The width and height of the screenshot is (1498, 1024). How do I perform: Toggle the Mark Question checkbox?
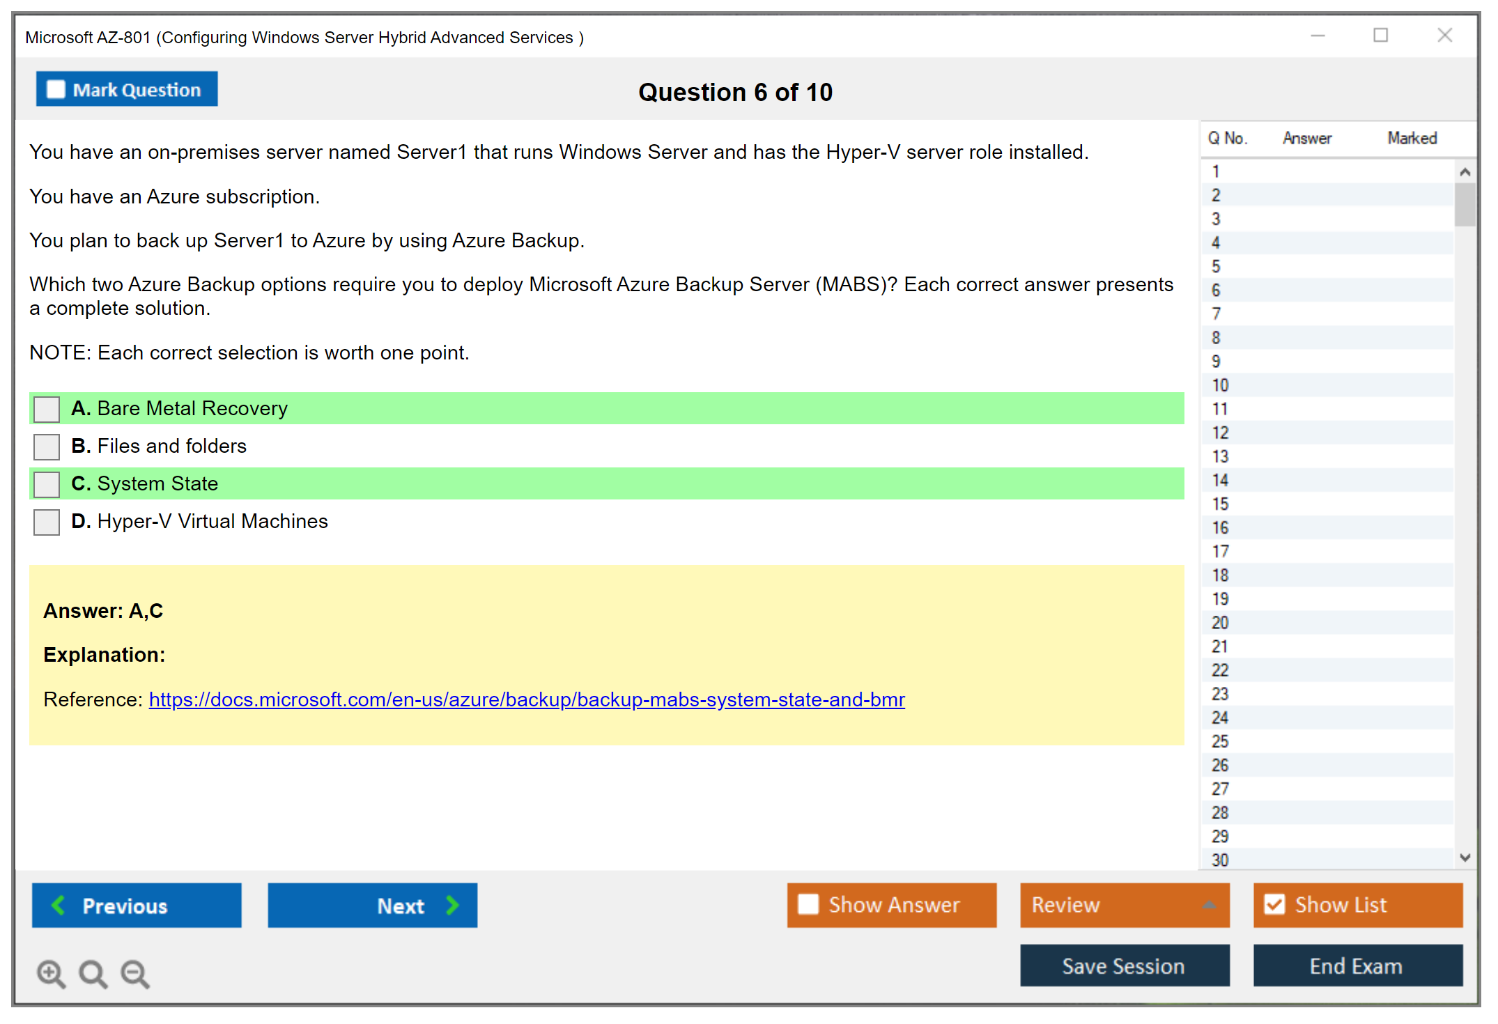56,90
